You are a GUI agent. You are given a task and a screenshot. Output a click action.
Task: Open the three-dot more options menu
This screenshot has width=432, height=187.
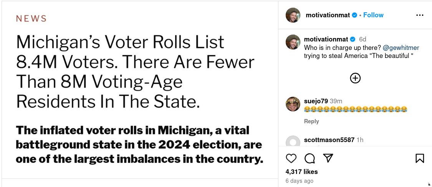click(x=420, y=15)
